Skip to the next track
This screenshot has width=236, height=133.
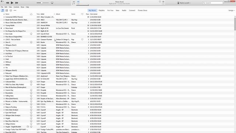(x=17, y=3)
